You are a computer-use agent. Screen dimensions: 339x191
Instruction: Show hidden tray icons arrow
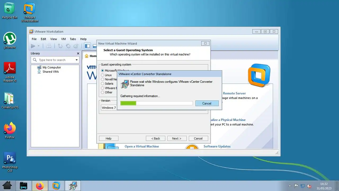pyautogui.click(x=290, y=186)
